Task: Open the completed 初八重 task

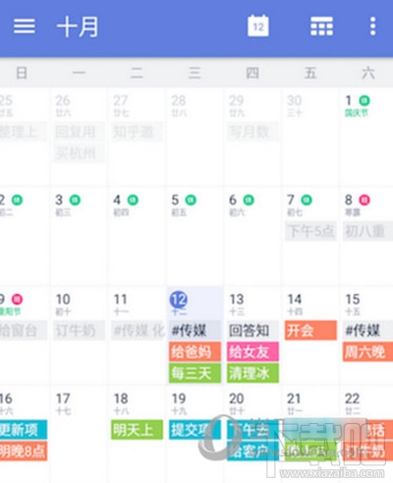Action: pyautogui.click(x=367, y=231)
